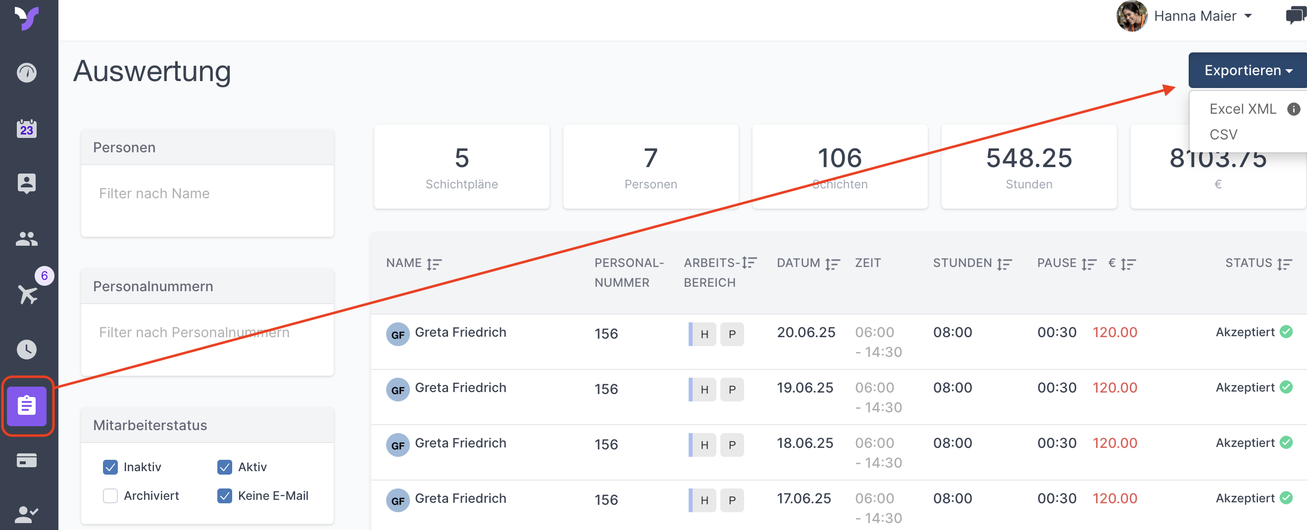1307x530 pixels.
Task: Open the chat messages icon
Action: [1295, 16]
